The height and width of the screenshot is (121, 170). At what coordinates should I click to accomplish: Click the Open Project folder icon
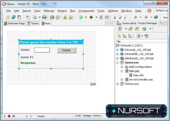[x=58, y=17]
